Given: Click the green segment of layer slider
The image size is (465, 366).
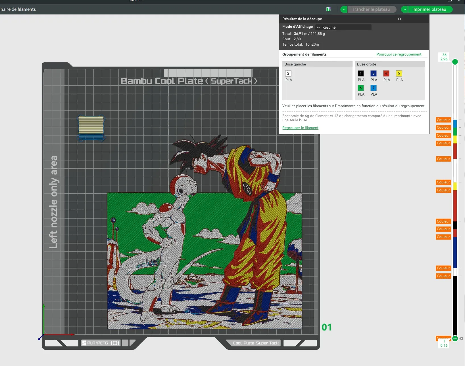Looking at the screenshot, I should 455,132.
